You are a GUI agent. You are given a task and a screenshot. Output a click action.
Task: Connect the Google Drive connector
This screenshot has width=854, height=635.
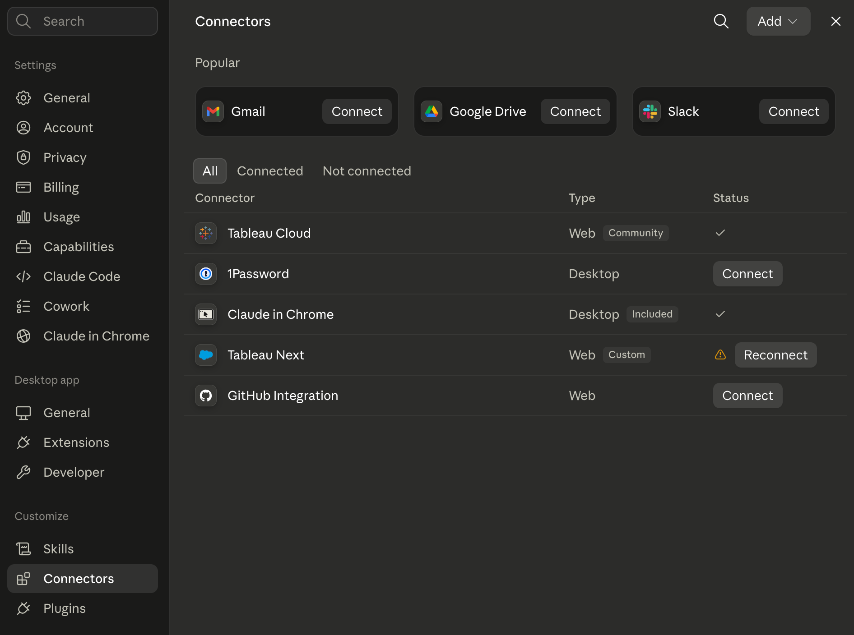(576, 111)
